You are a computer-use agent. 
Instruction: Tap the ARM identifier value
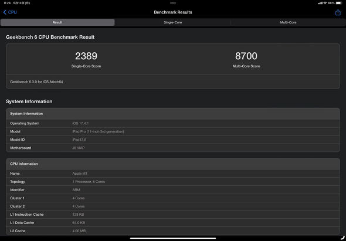[76, 190]
